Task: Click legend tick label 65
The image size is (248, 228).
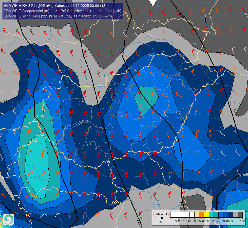Action: click(x=209, y=221)
